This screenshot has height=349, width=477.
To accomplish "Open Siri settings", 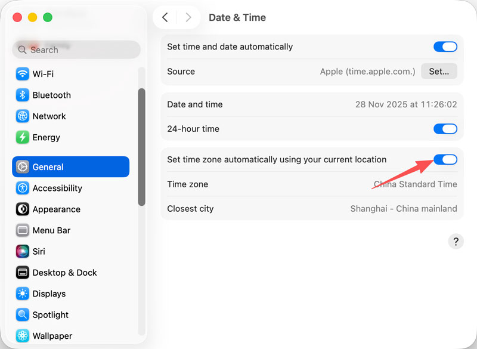I will coord(38,251).
